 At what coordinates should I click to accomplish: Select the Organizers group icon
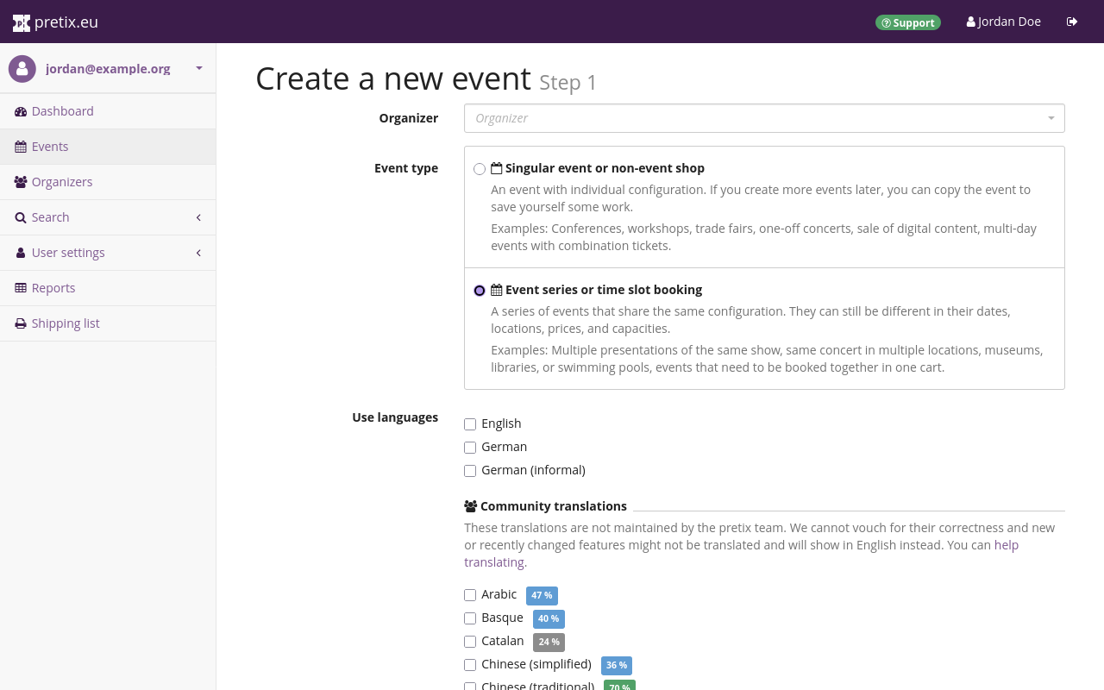coord(19,182)
